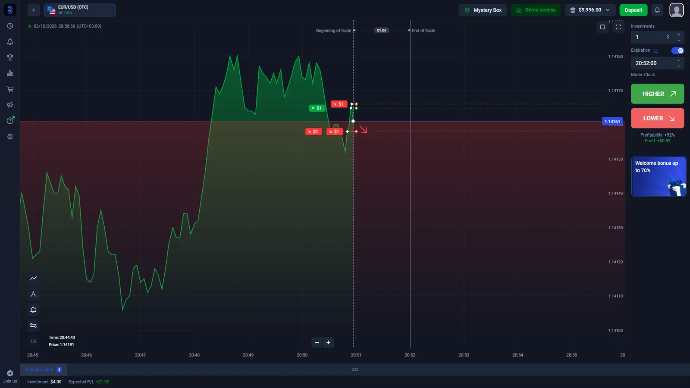690x388 pixels.
Task: Open the Welcome bonus banner
Action: (x=659, y=176)
